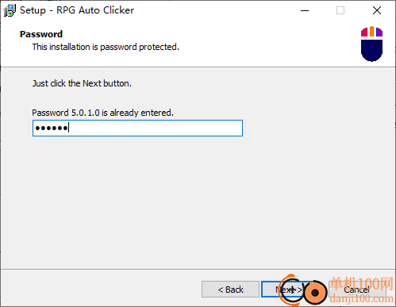Click the bold Password heading

click(41, 34)
